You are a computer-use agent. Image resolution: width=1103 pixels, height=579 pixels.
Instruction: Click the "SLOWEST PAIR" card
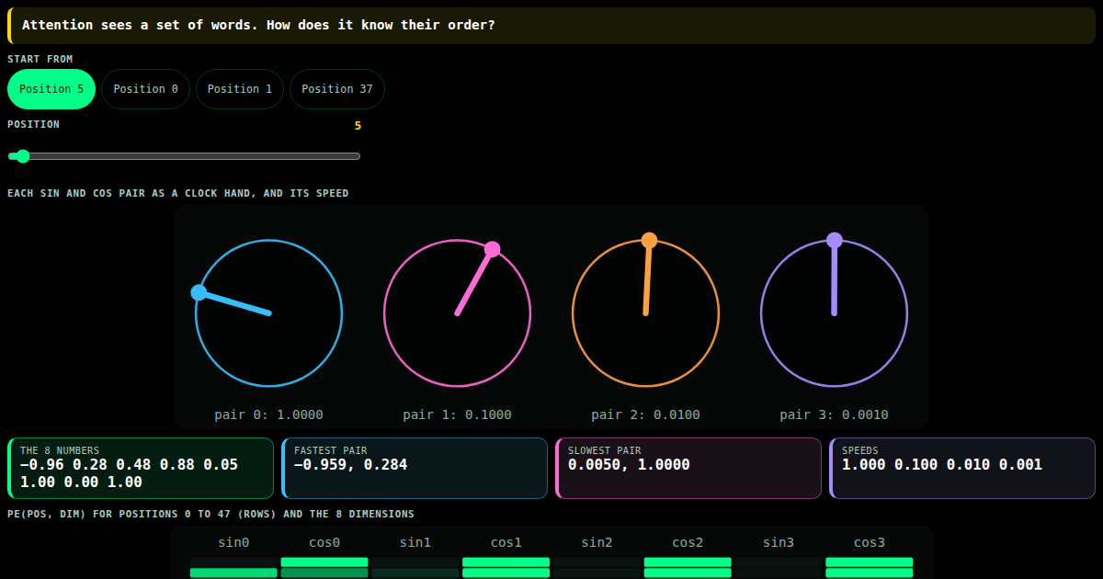(688, 468)
